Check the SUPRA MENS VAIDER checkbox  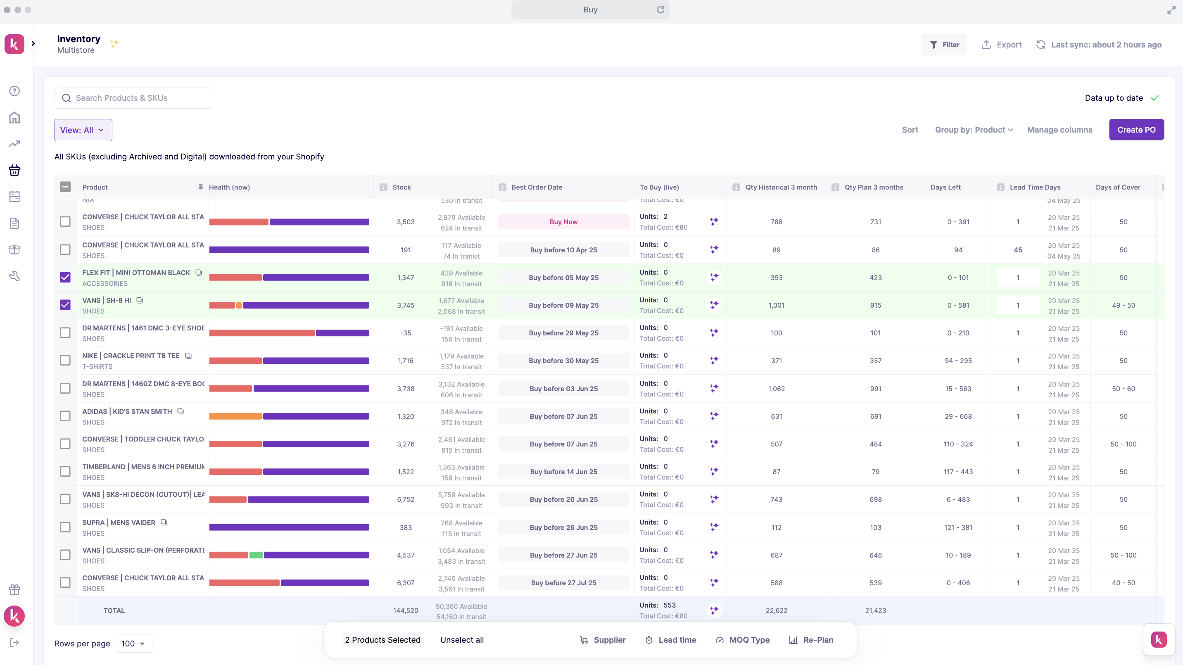tap(65, 527)
